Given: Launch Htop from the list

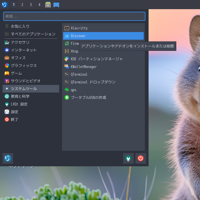Looking at the screenshot, I should pyautogui.click(x=74, y=51).
